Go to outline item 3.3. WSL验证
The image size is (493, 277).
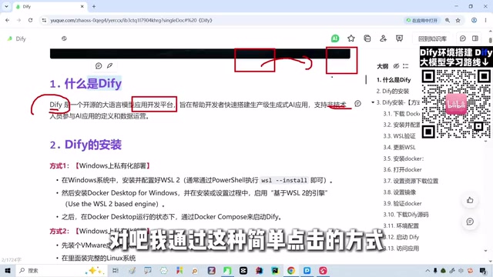coord(399,136)
